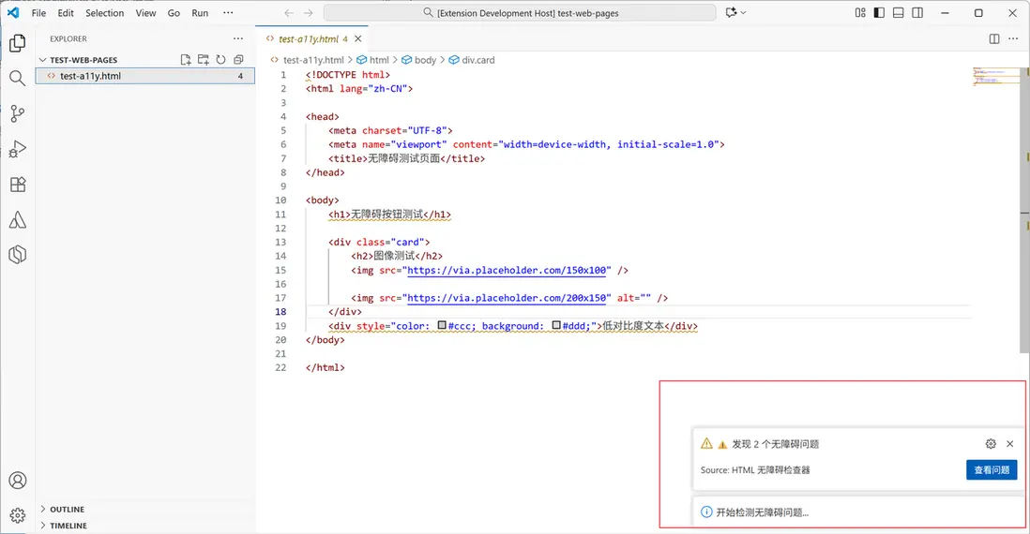Select the test-a11y.html editor tab

pyautogui.click(x=309, y=39)
